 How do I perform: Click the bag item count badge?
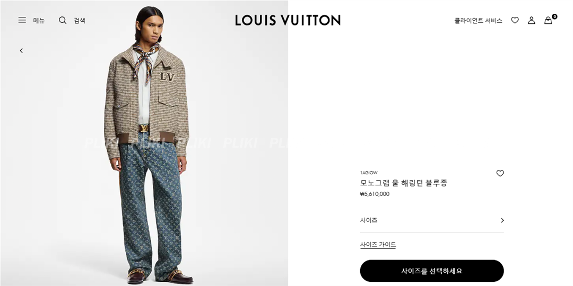tap(554, 16)
